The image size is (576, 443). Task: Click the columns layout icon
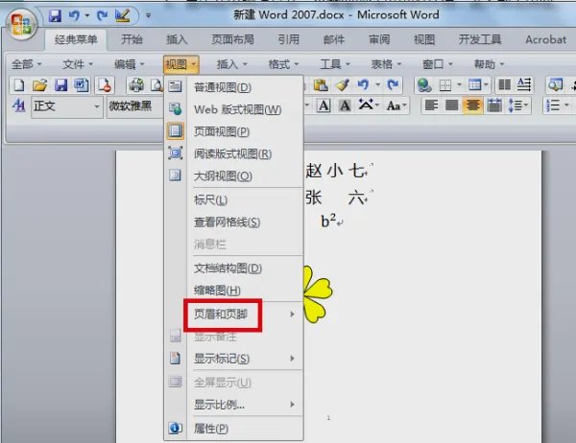(504, 85)
